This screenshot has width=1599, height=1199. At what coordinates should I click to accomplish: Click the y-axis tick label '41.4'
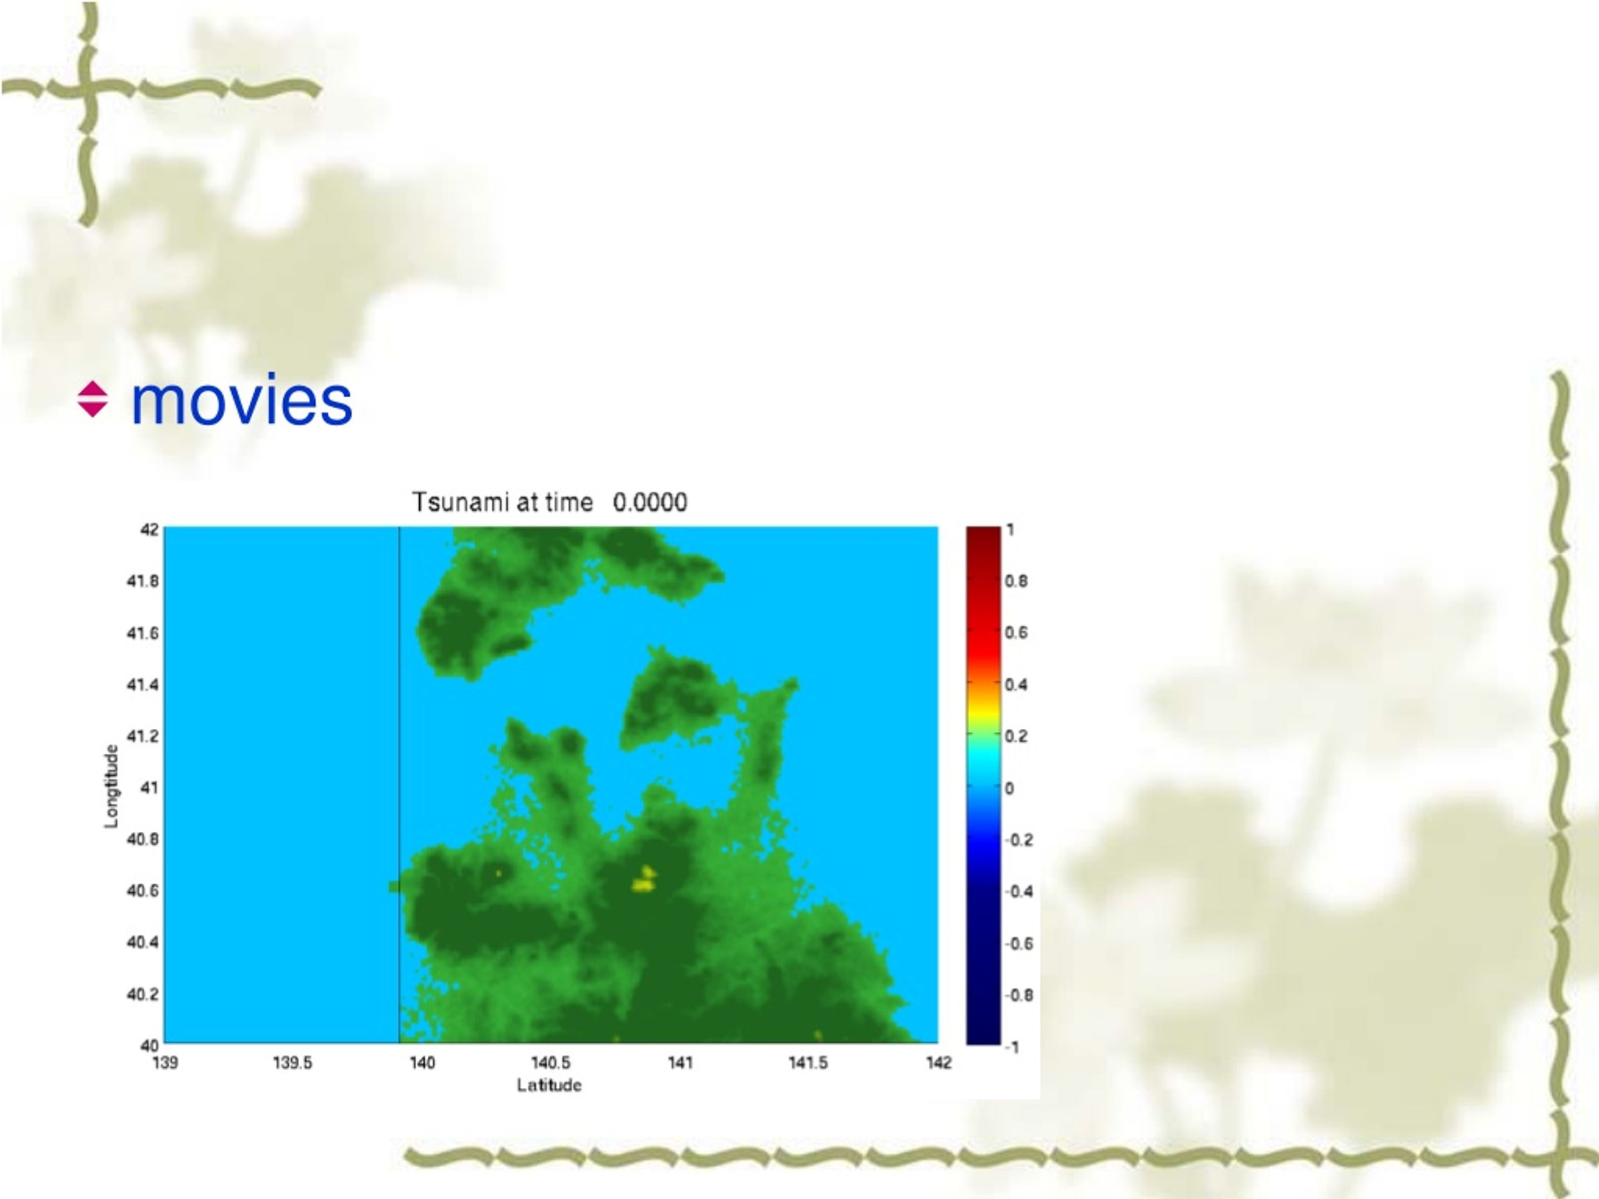[142, 684]
